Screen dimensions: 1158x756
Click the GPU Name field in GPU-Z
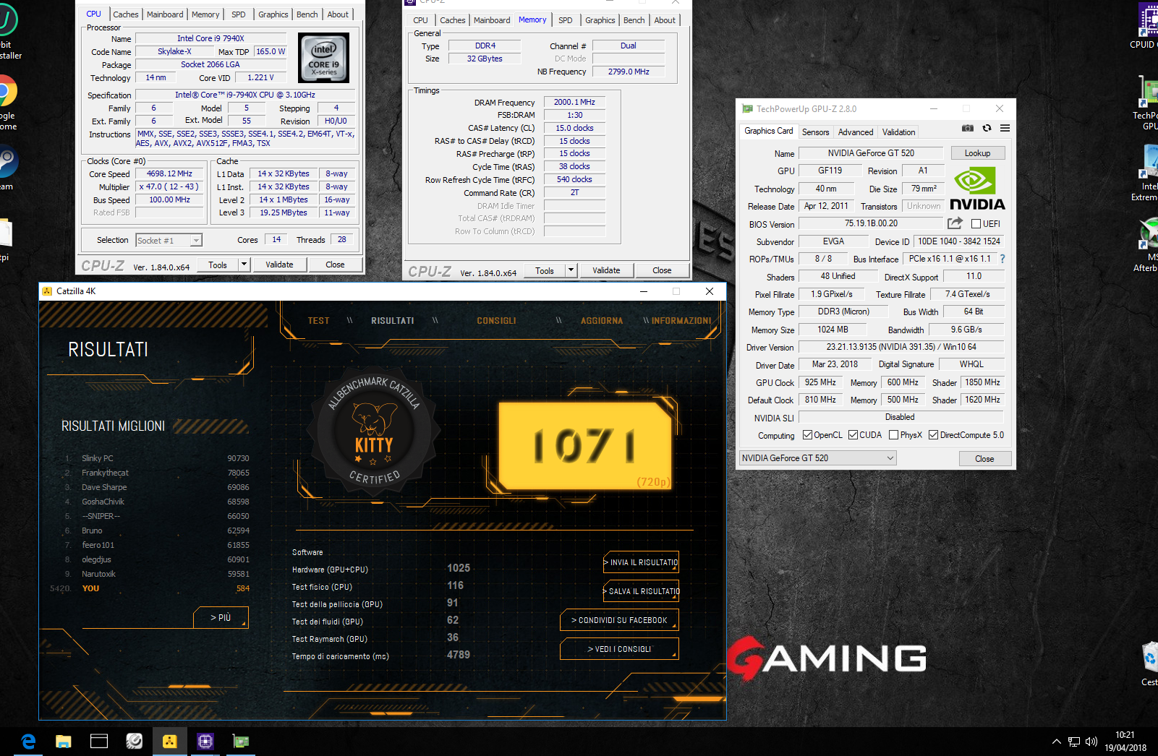click(871, 153)
